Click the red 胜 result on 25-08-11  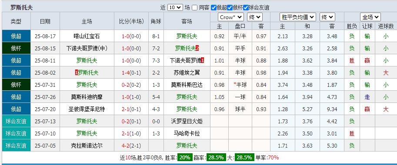[x=352, y=60]
